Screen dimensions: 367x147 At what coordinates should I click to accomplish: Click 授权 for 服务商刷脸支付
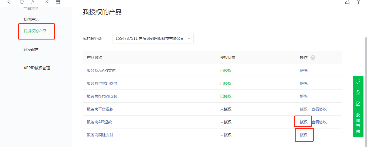(304, 135)
